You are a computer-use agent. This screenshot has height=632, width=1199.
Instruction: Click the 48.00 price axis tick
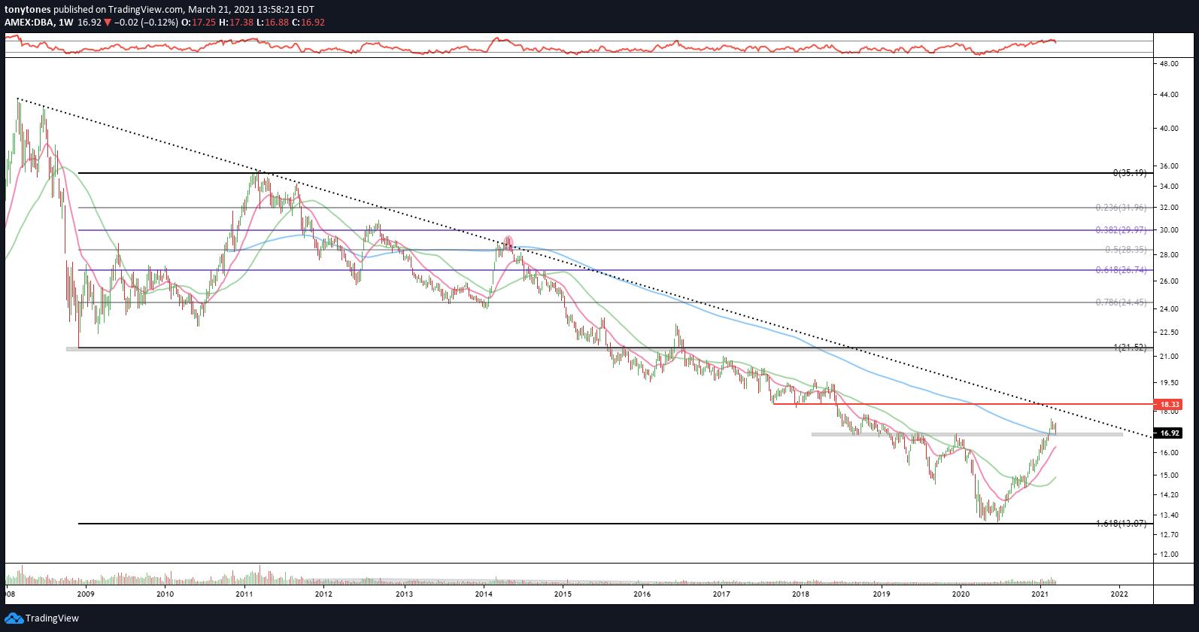click(x=1169, y=65)
